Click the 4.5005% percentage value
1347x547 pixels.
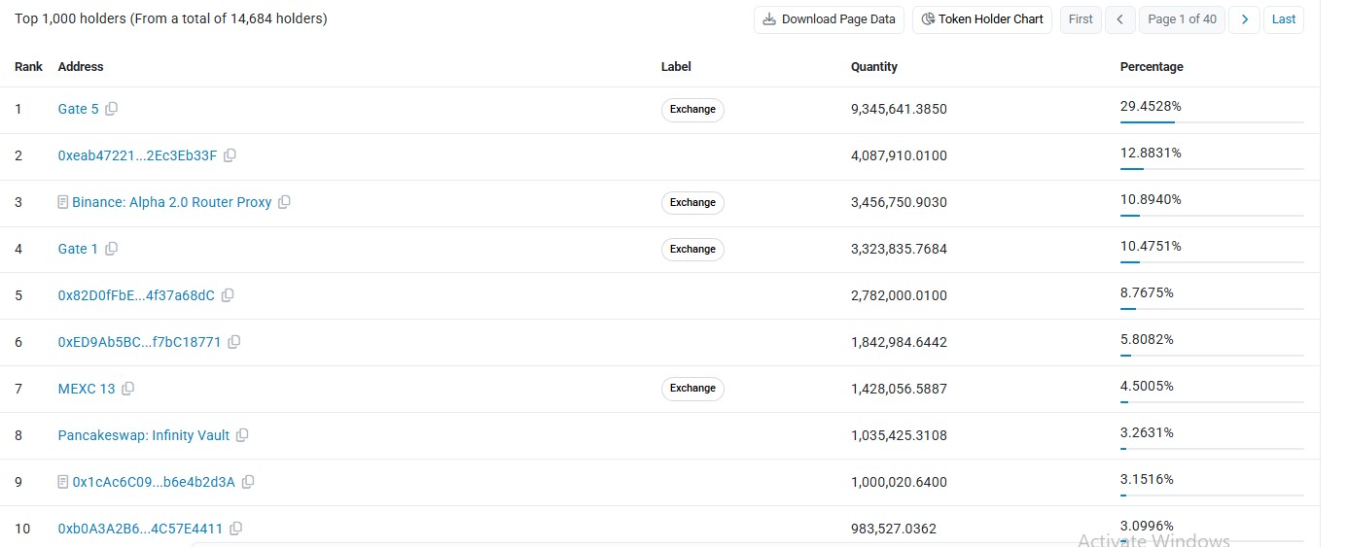(x=1147, y=386)
